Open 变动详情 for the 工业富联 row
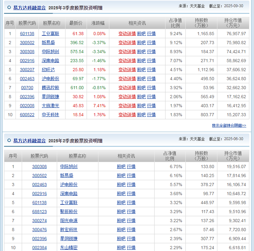 (x=127, y=34)
